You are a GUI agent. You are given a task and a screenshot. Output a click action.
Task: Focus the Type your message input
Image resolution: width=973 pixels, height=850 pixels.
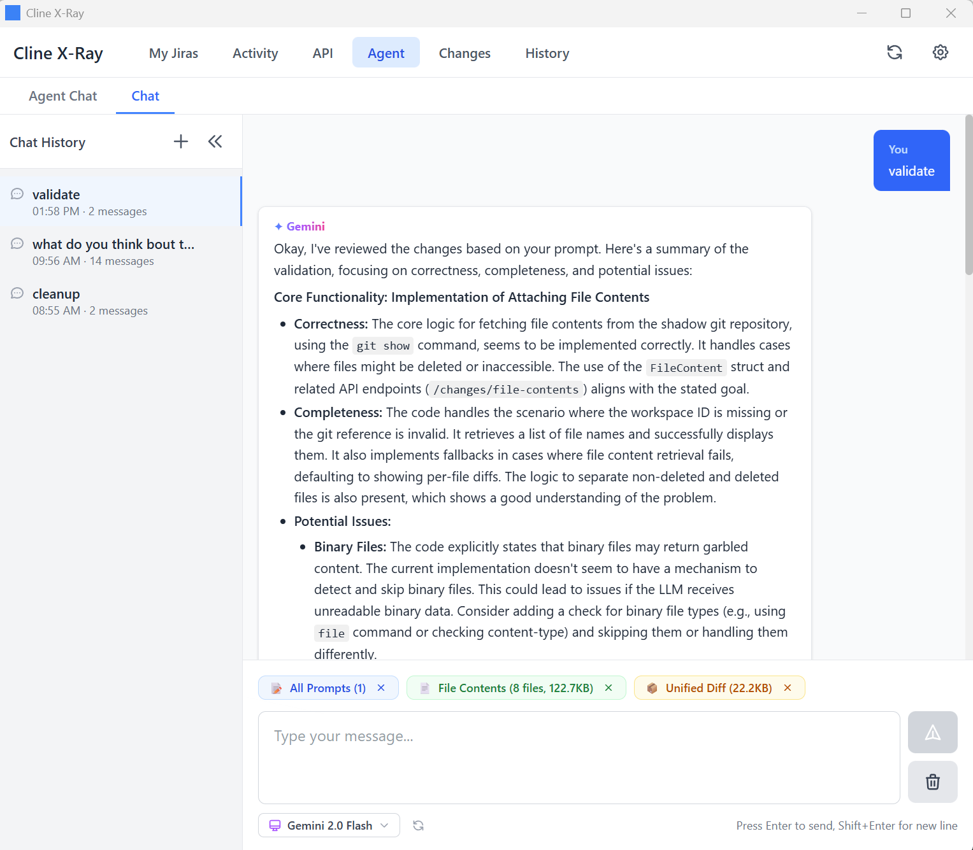point(579,757)
